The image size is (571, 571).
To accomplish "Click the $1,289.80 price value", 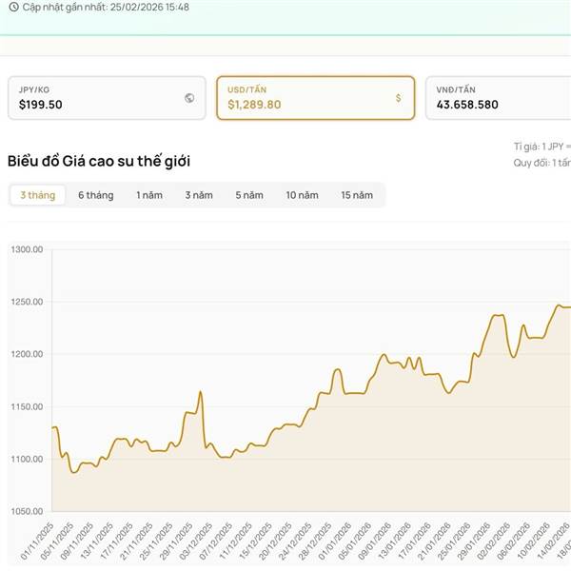I will point(254,105).
